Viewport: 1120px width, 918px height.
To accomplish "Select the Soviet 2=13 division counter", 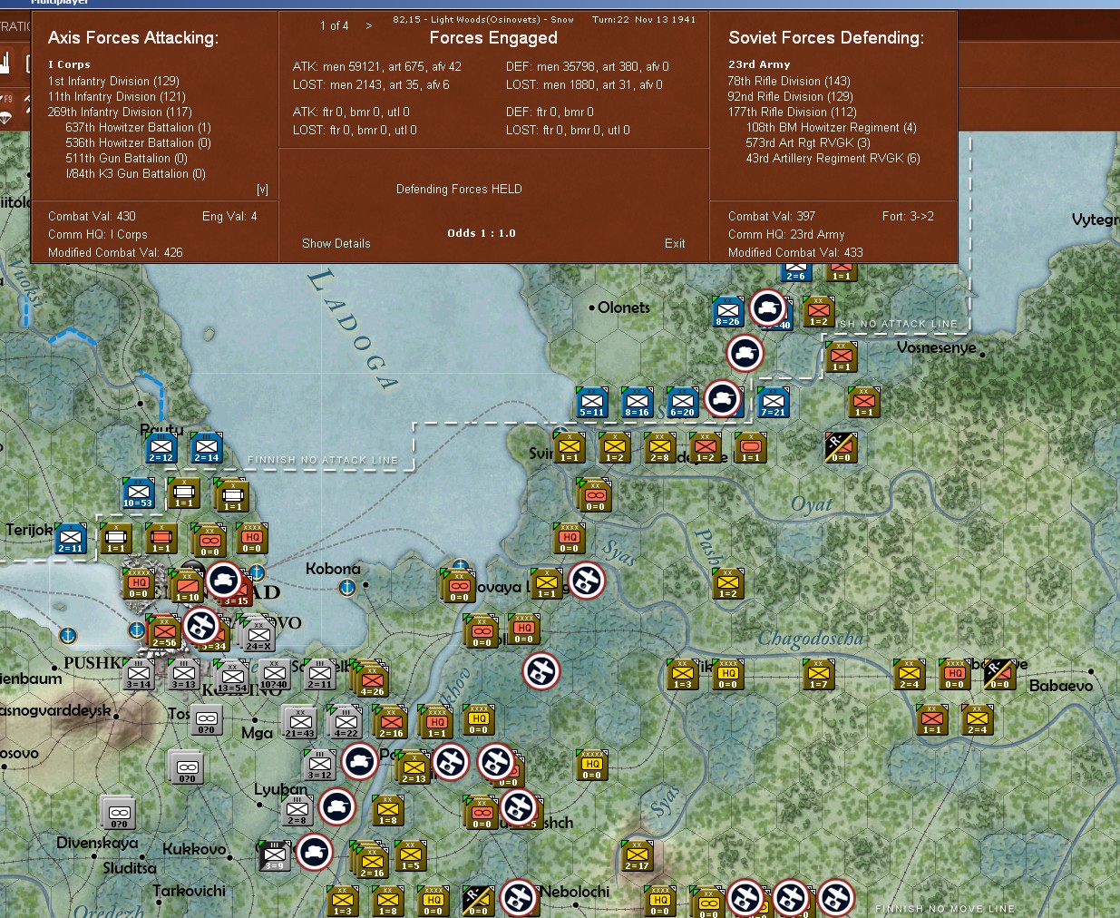I will coord(414,768).
